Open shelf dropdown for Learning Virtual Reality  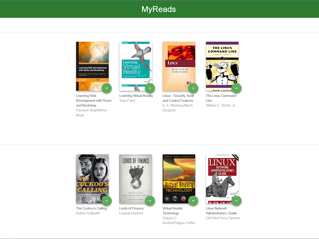tap(150, 88)
